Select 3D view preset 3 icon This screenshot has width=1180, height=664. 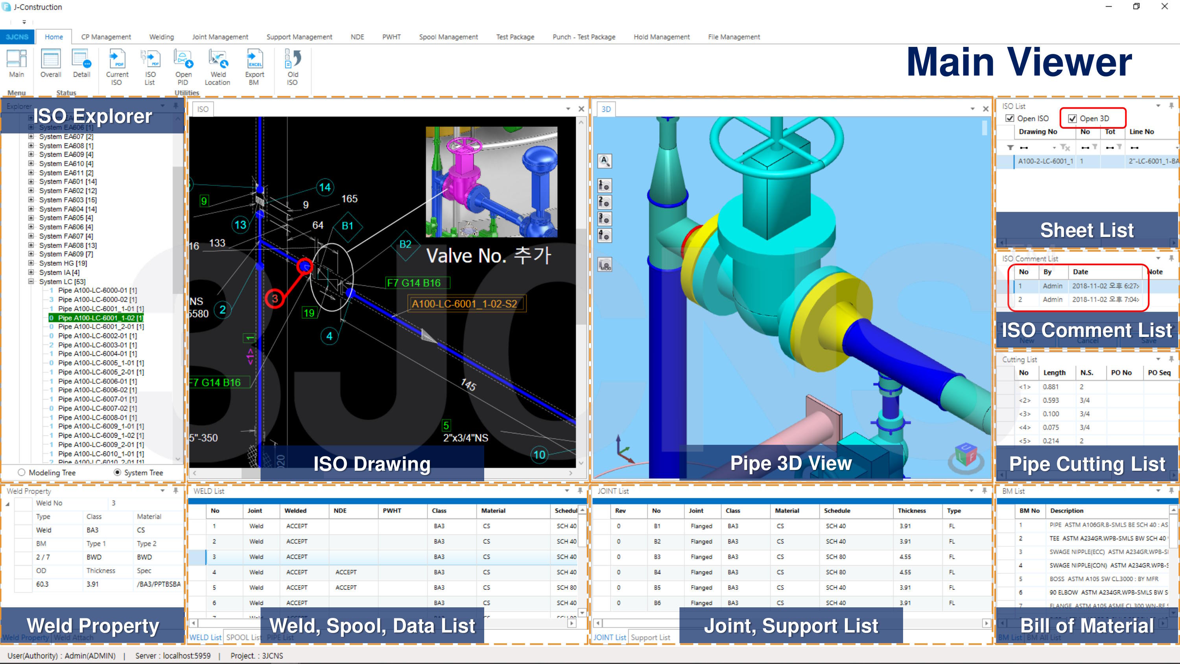605,218
